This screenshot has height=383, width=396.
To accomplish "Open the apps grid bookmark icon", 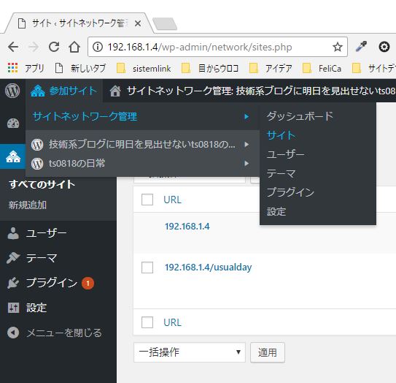I will coord(12,68).
